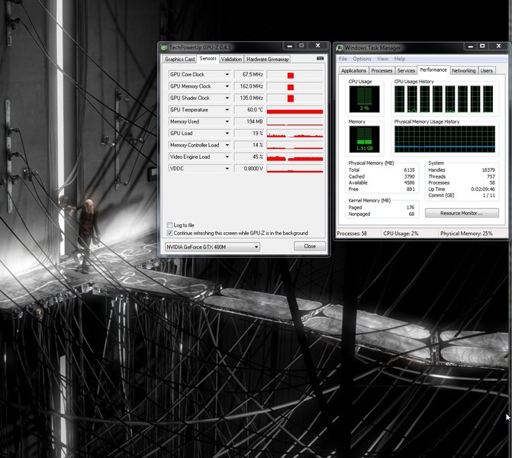Click the GPU Core Clock value 67.5 MHz
This screenshot has height=458, width=512.
[250, 75]
